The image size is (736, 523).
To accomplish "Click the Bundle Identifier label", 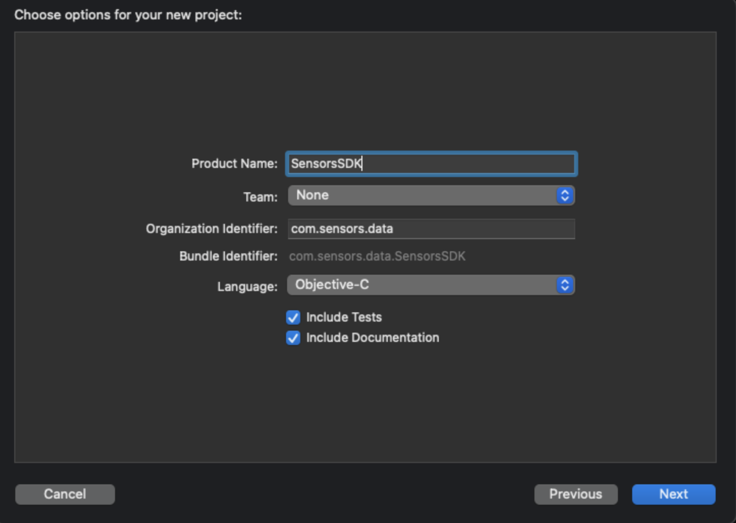I will [229, 256].
